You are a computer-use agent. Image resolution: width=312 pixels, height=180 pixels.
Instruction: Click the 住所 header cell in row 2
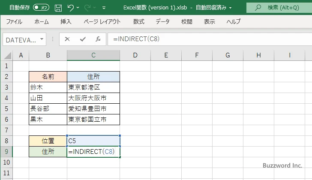[x=93, y=77]
